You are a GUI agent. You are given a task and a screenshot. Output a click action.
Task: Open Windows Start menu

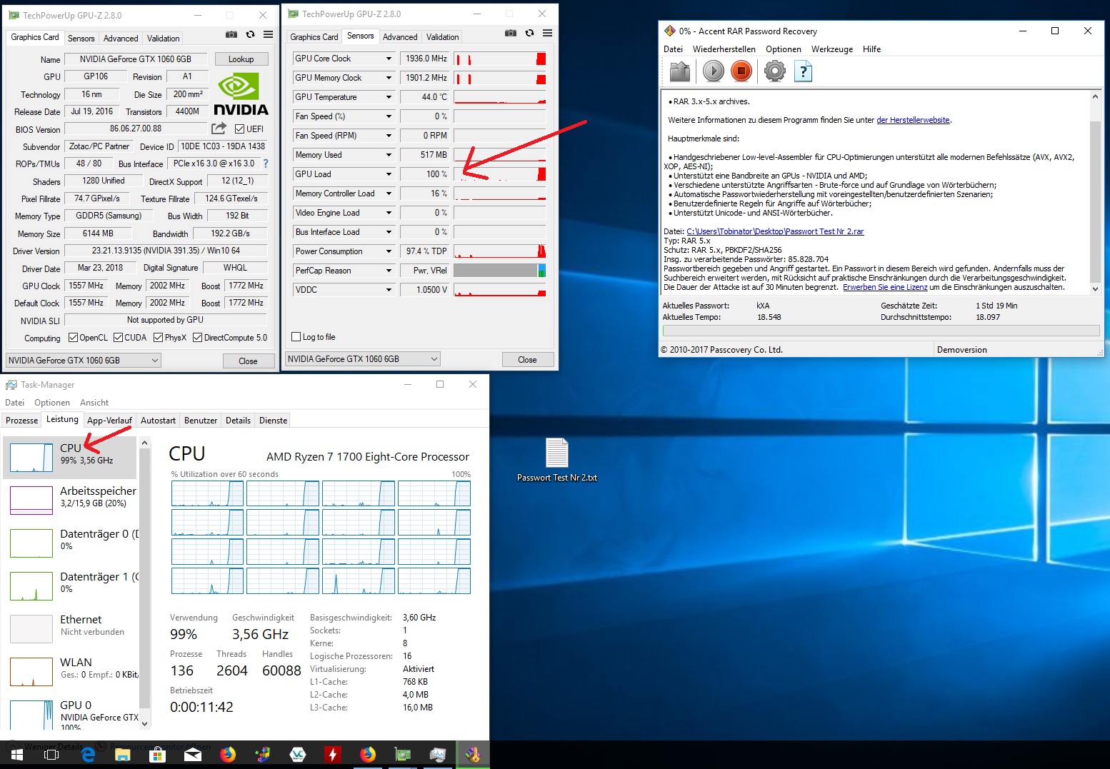tap(16, 754)
